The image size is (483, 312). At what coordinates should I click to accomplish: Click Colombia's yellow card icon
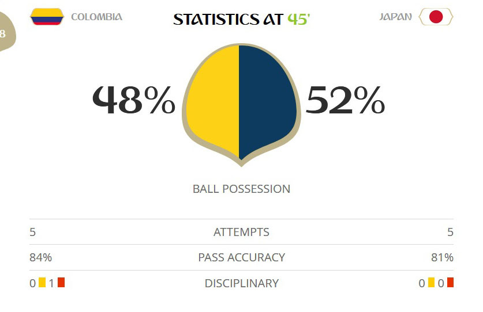point(42,283)
